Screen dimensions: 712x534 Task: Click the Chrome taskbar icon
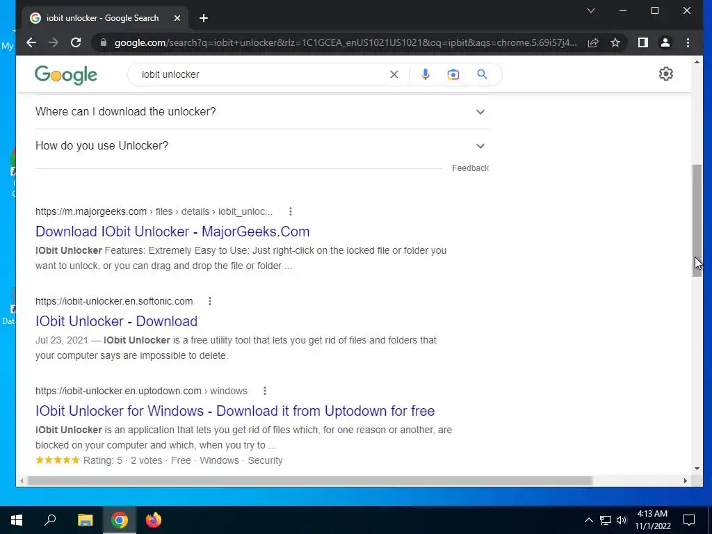120,520
